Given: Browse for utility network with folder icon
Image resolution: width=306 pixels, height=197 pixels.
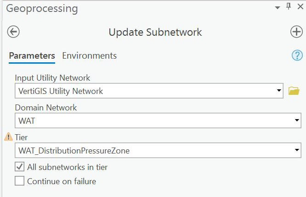Looking at the screenshot, I should coord(294,91).
